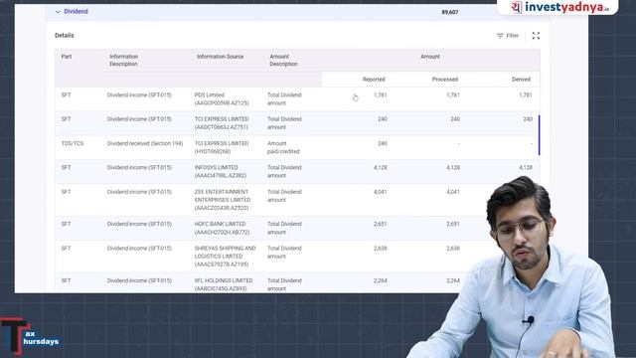Click the Derived sub-header
This screenshot has height=358, width=636.
tap(521, 80)
